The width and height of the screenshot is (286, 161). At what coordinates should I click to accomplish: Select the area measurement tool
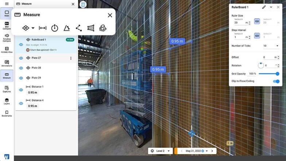point(91,28)
